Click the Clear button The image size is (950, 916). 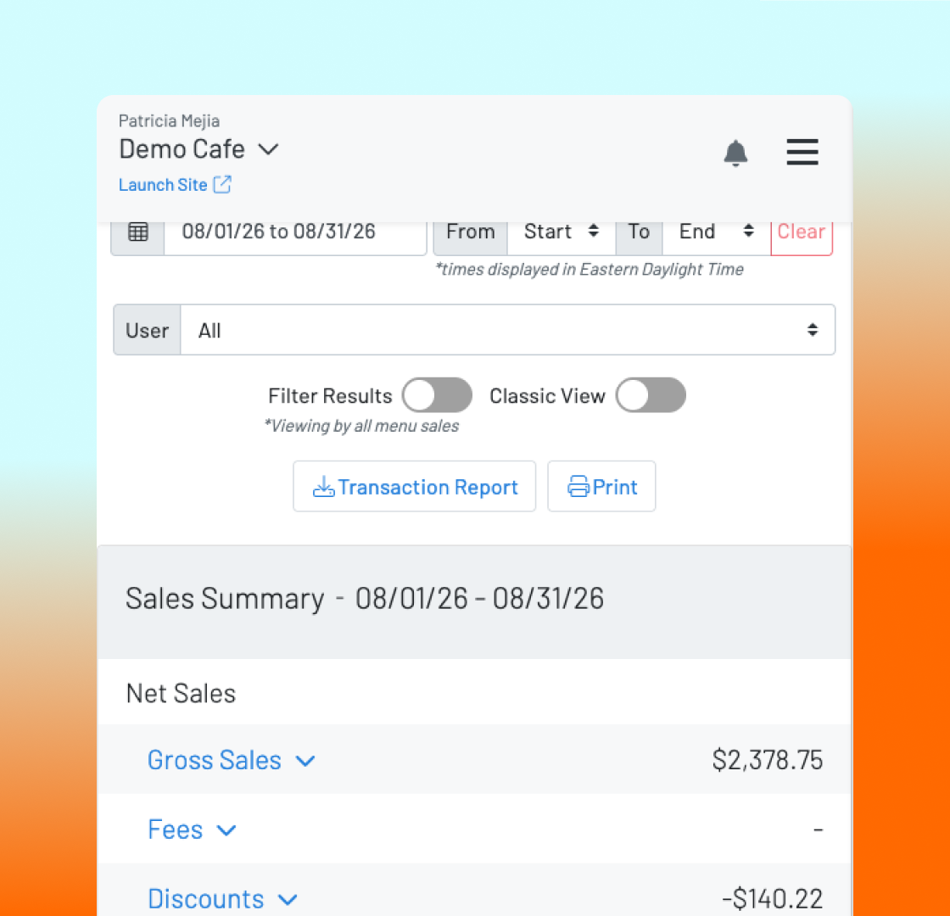pos(802,232)
